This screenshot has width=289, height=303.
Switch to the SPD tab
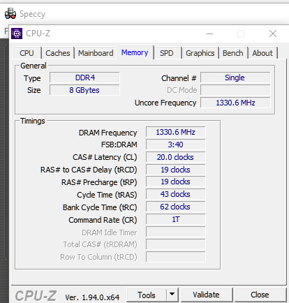[167, 53]
